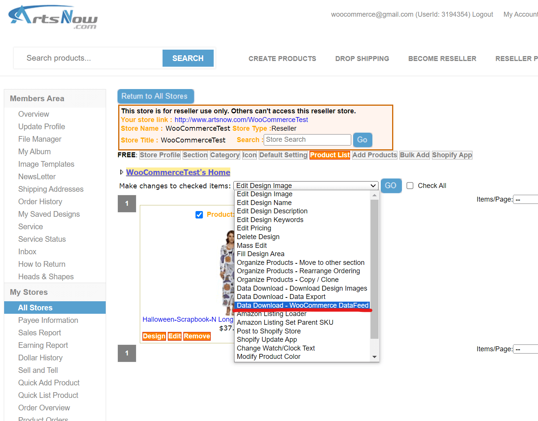538x421 pixels.
Task: Open Payee Information in the sidebar
Action: (x=48, y=320)
